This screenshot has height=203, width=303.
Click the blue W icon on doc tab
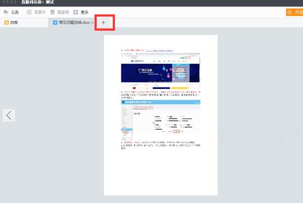click(x=55, y=22)
